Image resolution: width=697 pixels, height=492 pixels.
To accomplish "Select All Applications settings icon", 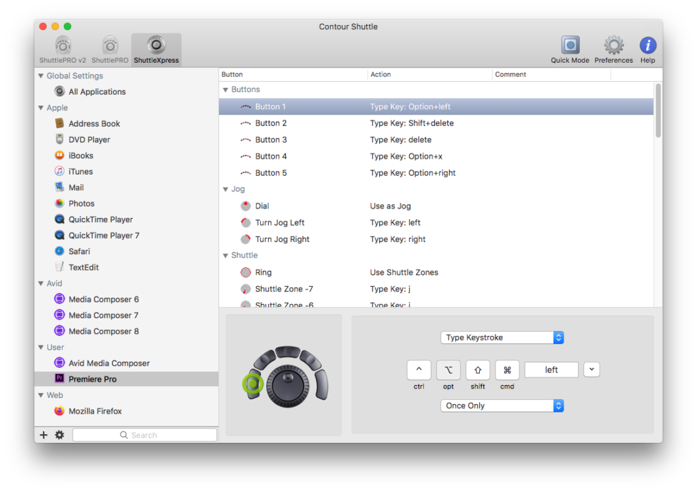I will pyautogui.click(x=60, y=91).
